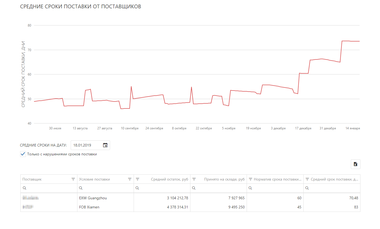380x229 pixels.
Task: Click the red line chart's January peak
Action: [345, 41]
